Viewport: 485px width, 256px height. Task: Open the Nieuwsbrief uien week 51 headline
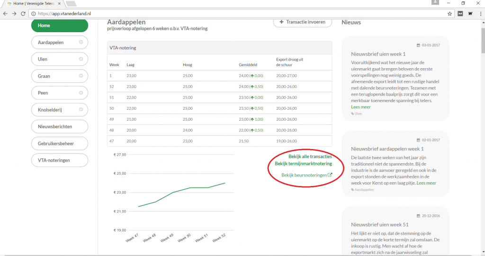[x=380, y=224]
